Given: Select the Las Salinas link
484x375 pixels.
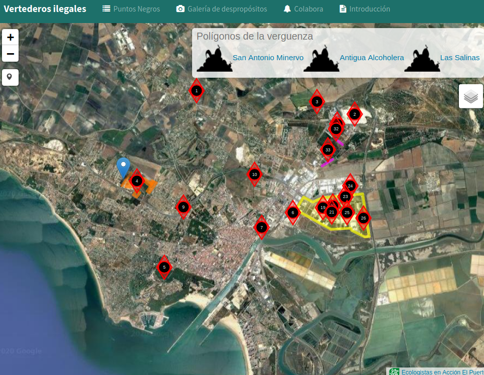Looking at the screenshot, I should (x=459, y=58).
